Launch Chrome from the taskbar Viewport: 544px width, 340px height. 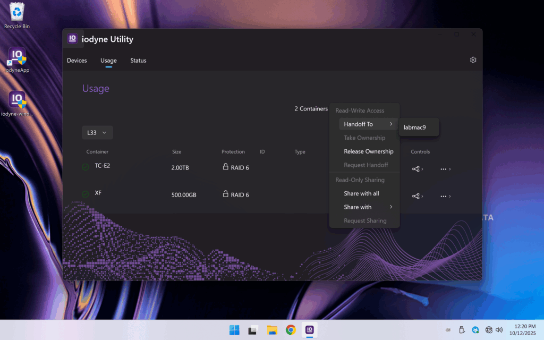pos(291,330)
